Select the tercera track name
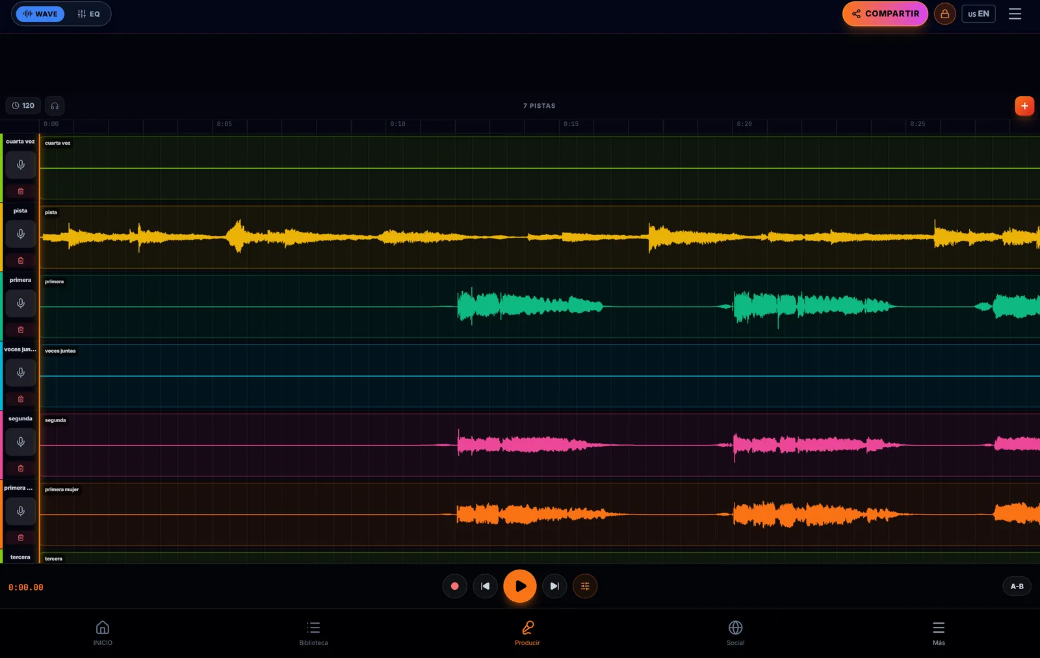 coord(20,557)
